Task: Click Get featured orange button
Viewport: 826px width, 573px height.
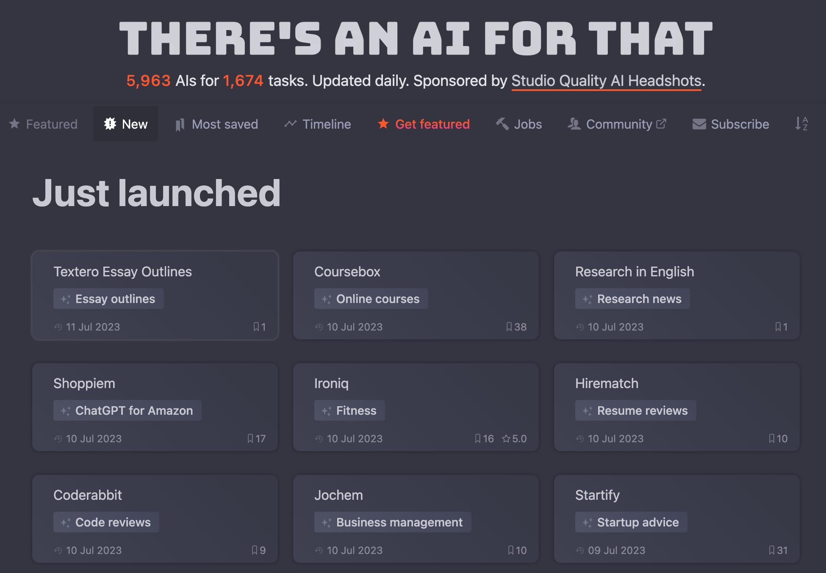Action: [x=424, y=124]
